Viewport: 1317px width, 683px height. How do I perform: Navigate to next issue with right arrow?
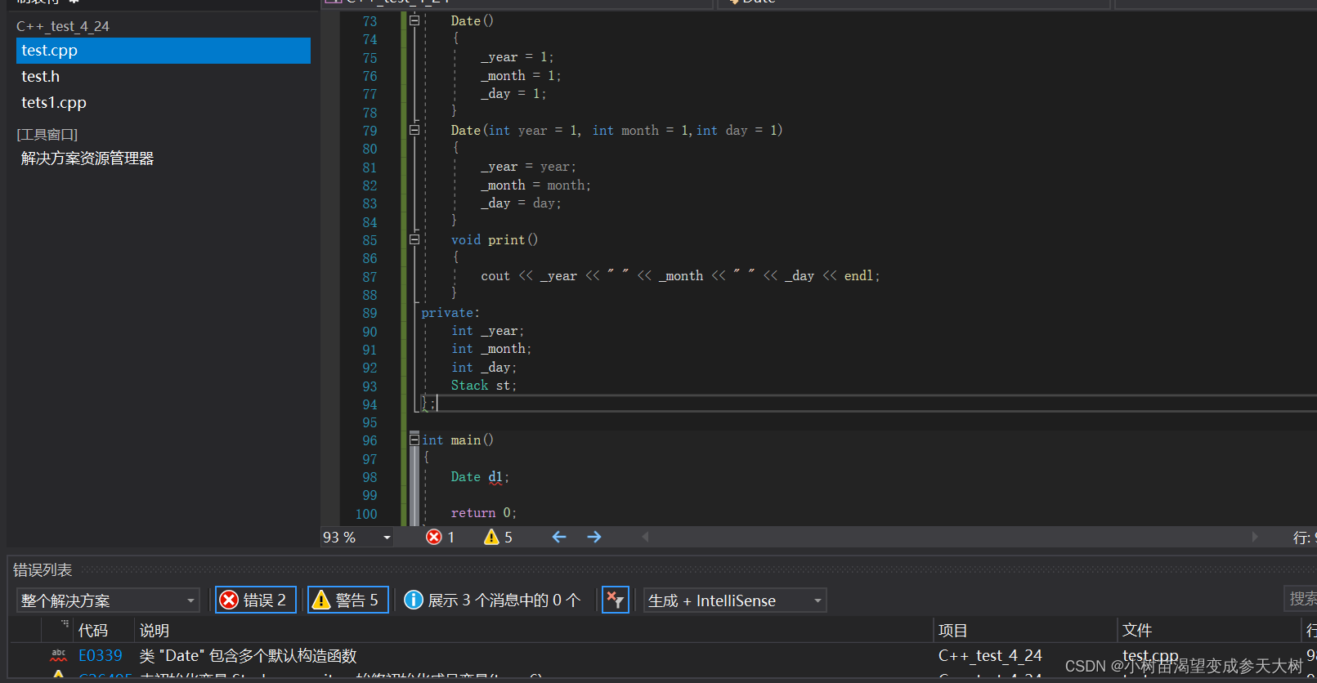(x=594, y=537)
